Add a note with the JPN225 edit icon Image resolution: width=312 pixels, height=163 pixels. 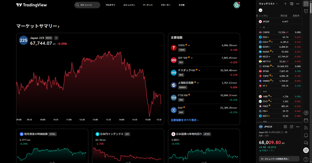tap(292, 127)
